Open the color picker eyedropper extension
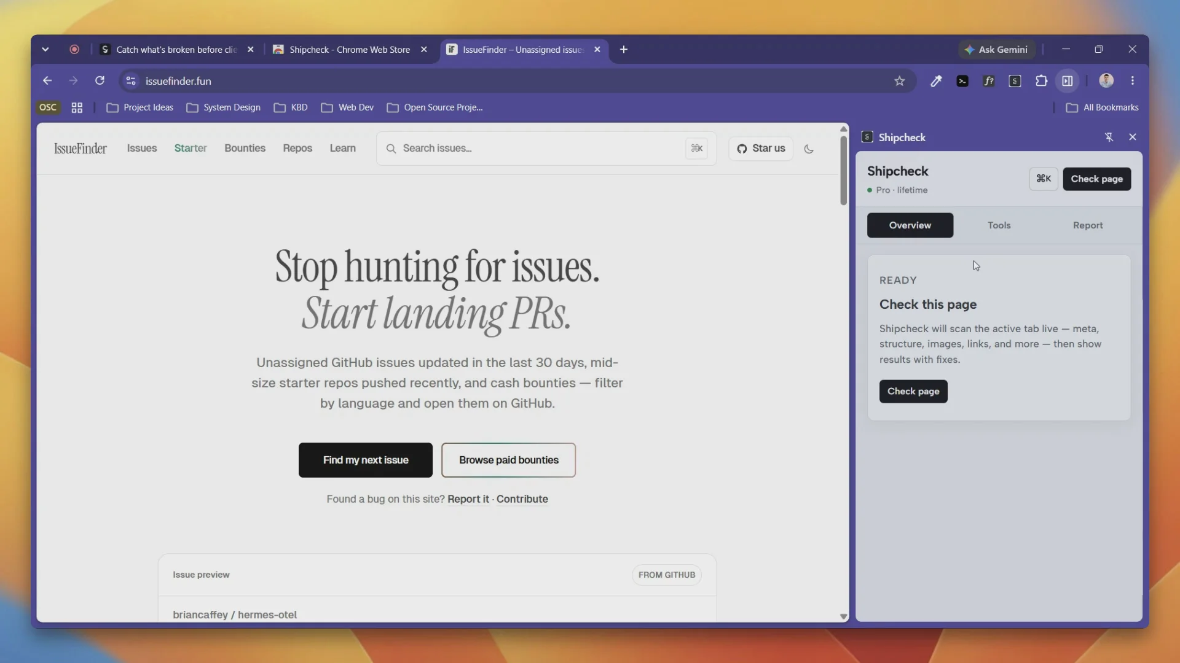This screenshot has height=663, width=1180. tap(936, 81)
